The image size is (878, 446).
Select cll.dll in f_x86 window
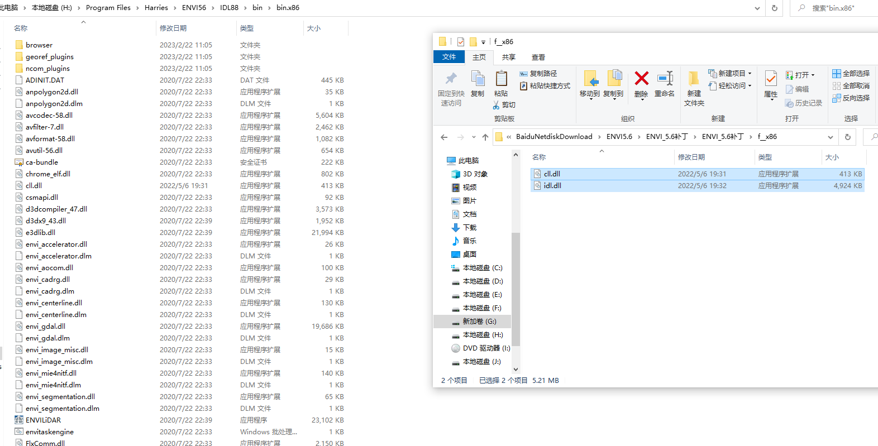[x=697, y=174]
